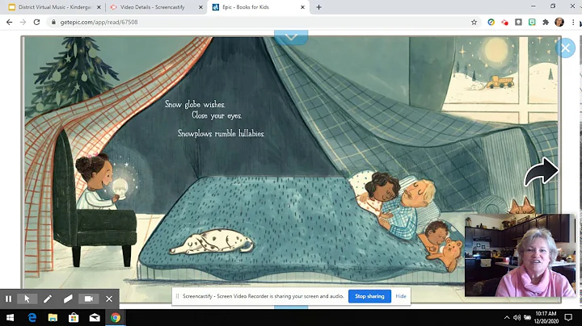Open the gray square extension icon
Image resolution: width=582 pixels, height=326 pixels.
pos(518,23)
